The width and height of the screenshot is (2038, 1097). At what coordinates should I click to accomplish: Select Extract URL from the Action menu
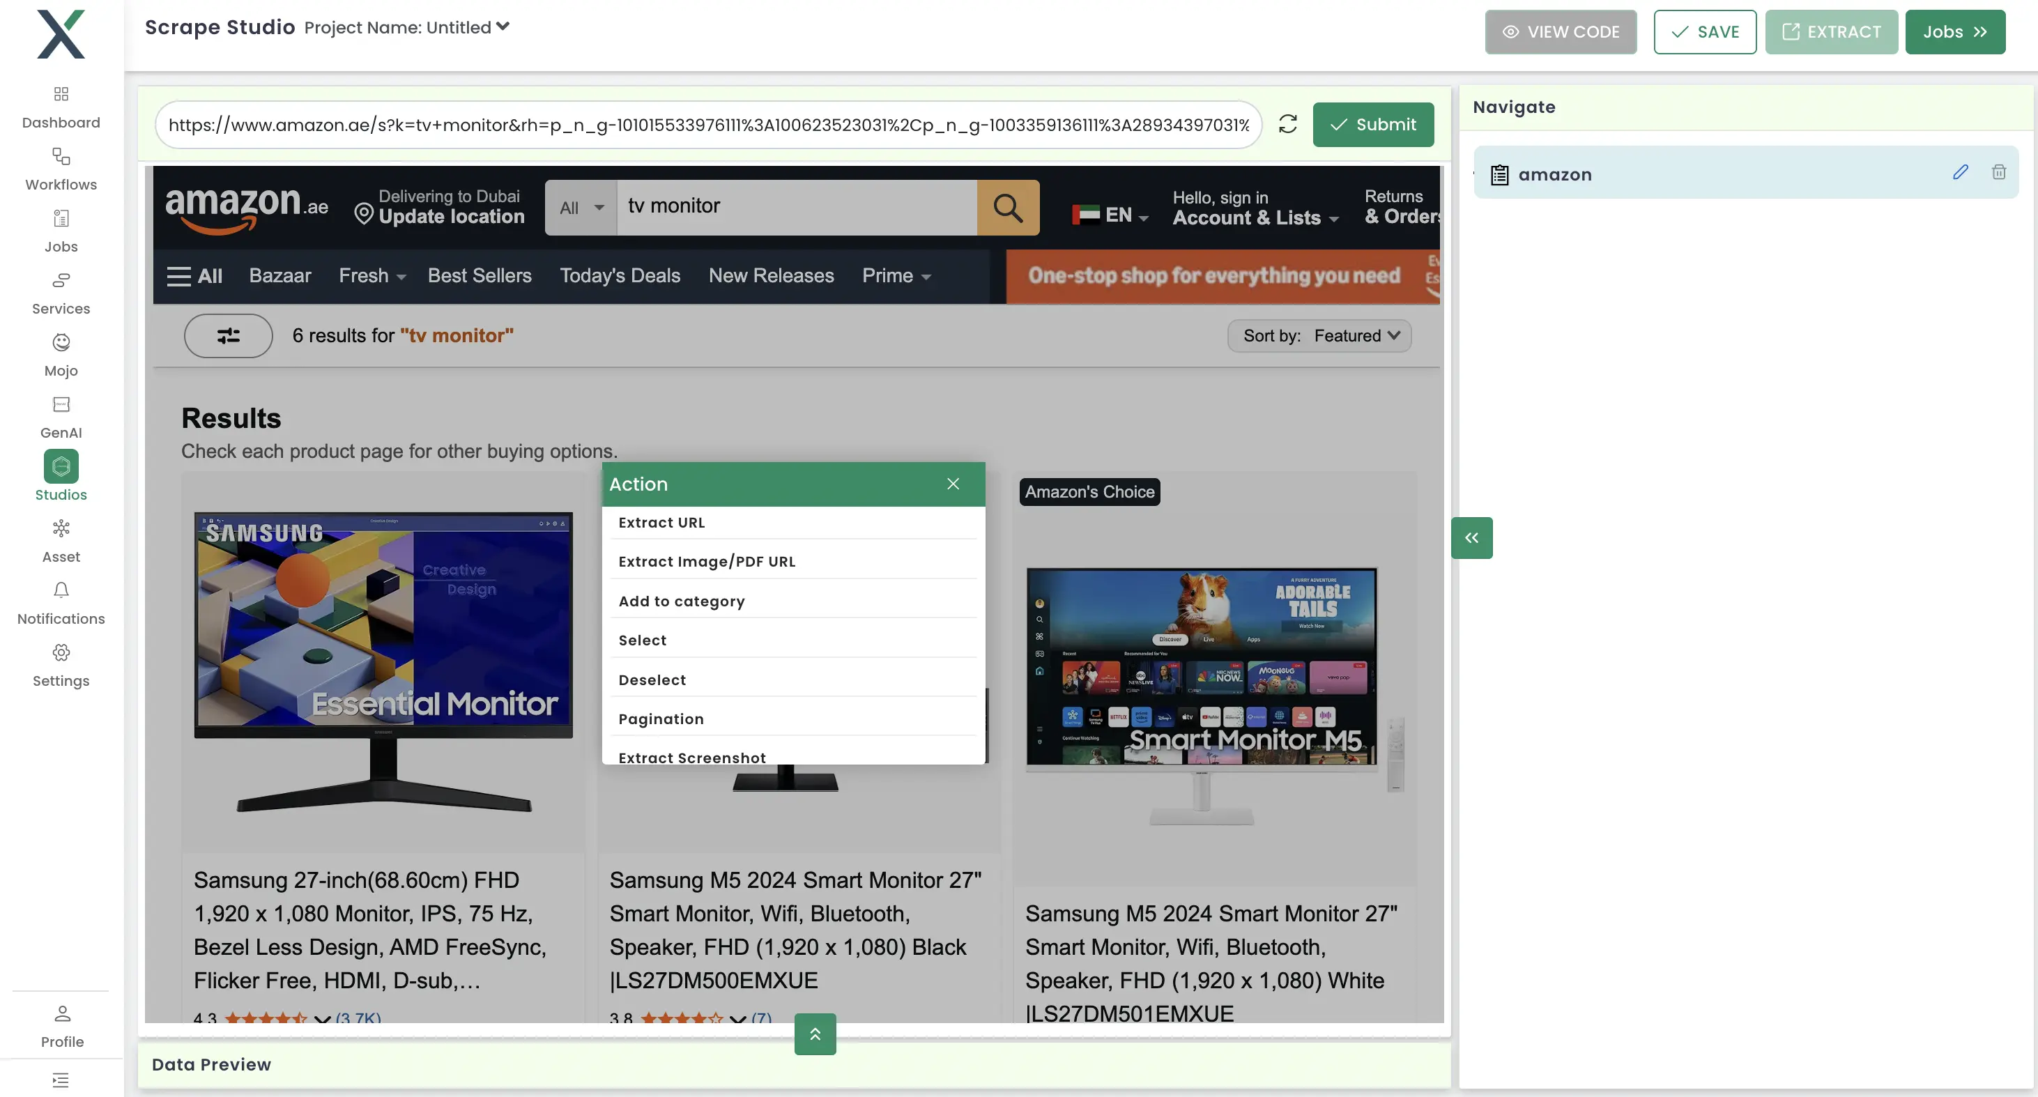(x=661, y=522)
